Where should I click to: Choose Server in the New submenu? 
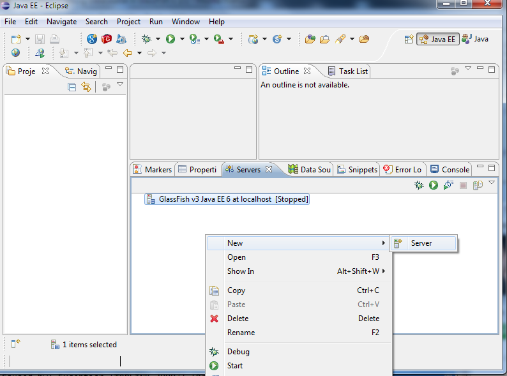coord(423,243)
